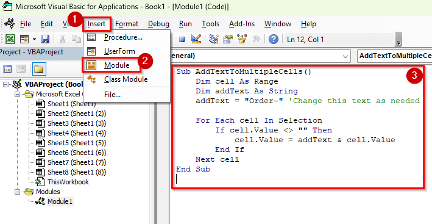The width and height of the screenshot is (432, 224).
Task: Click the Copy icon in toolbar
Action: pos(76,39)
